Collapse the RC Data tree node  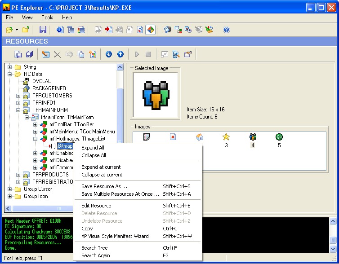click(x=10, y=74)
